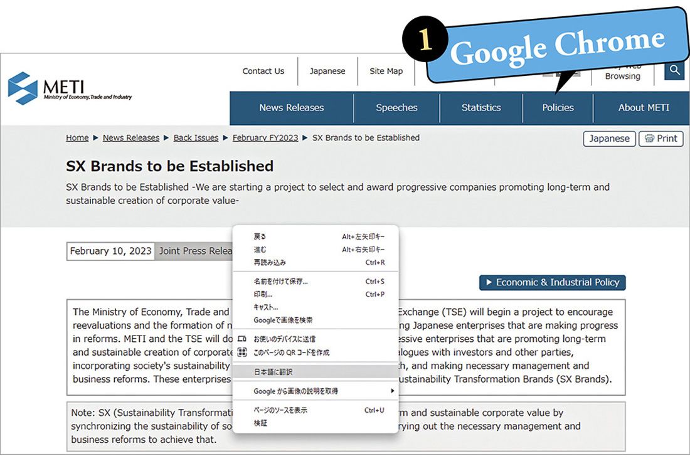
Task: Expand the Google image description submenu arrow
Action: [392, 391]
